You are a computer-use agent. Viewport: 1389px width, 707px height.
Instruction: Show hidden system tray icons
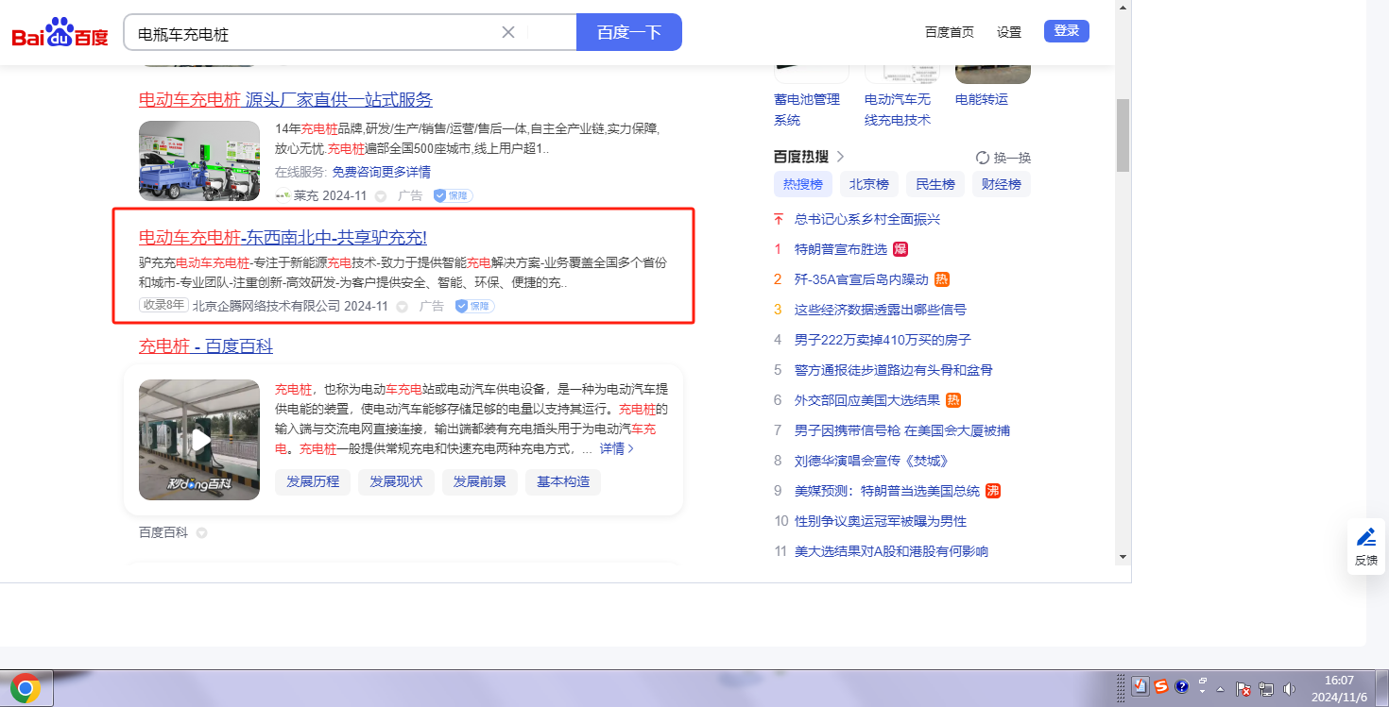pyautogui.click(x=1220, y=689)
